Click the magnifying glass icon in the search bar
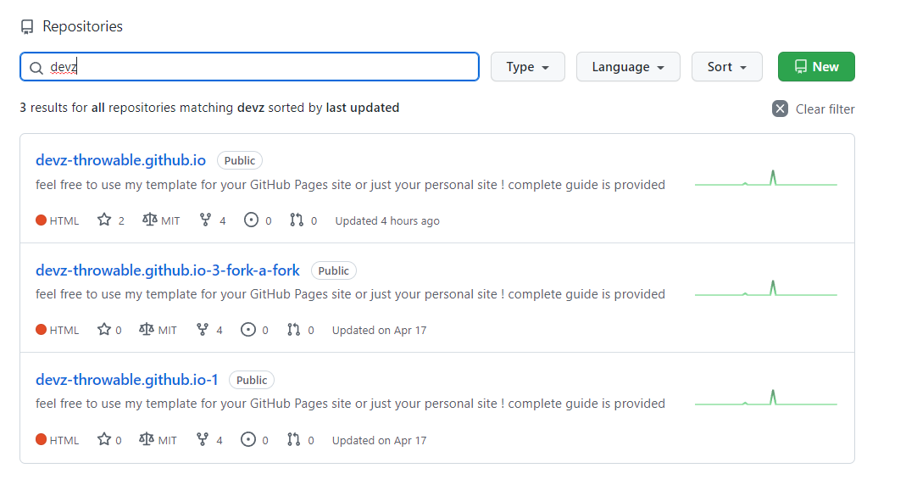This screenshot has width=906, height=496. tap(36, 66)
